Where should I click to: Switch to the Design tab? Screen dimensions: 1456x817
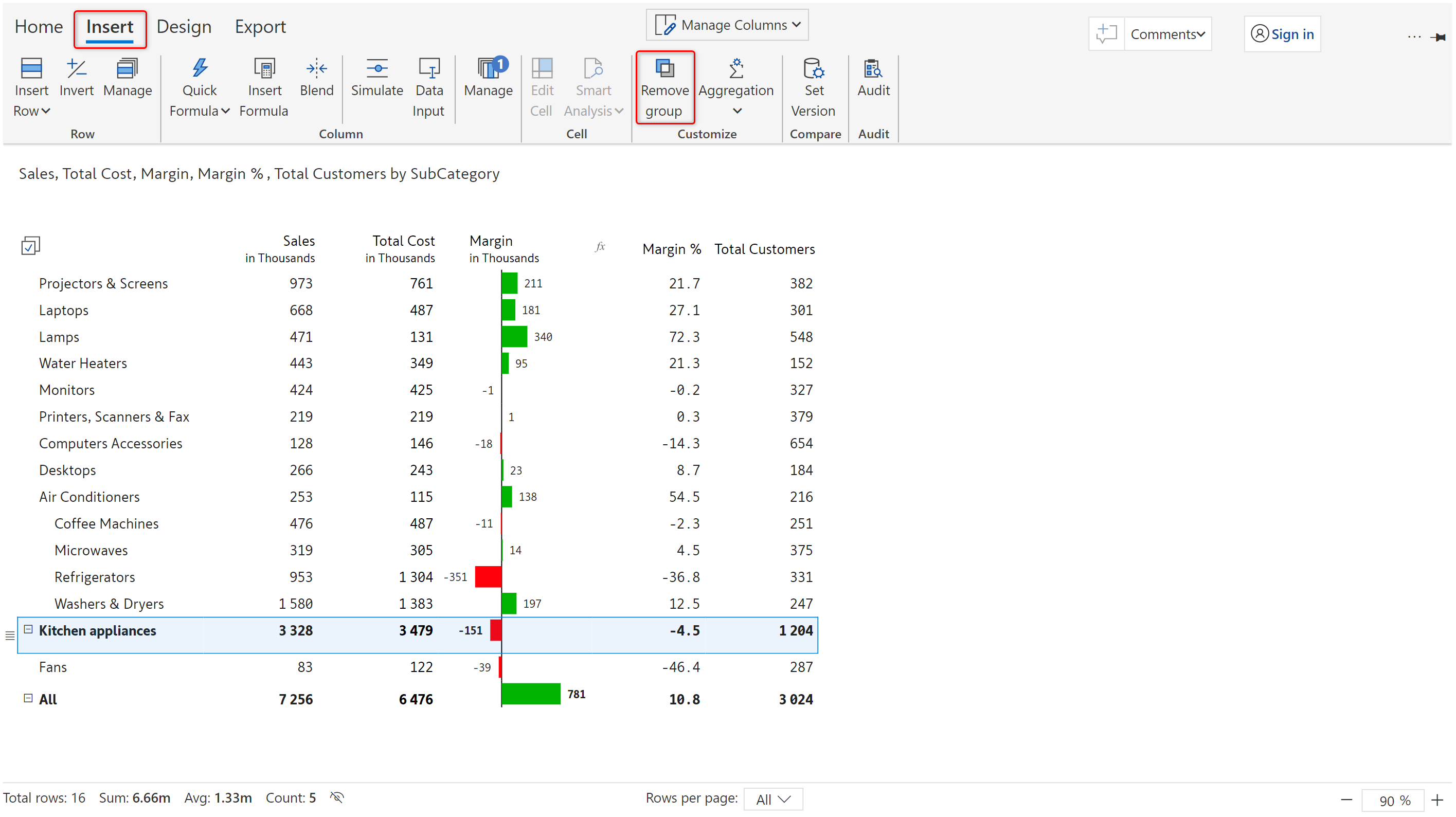(184, 27)
